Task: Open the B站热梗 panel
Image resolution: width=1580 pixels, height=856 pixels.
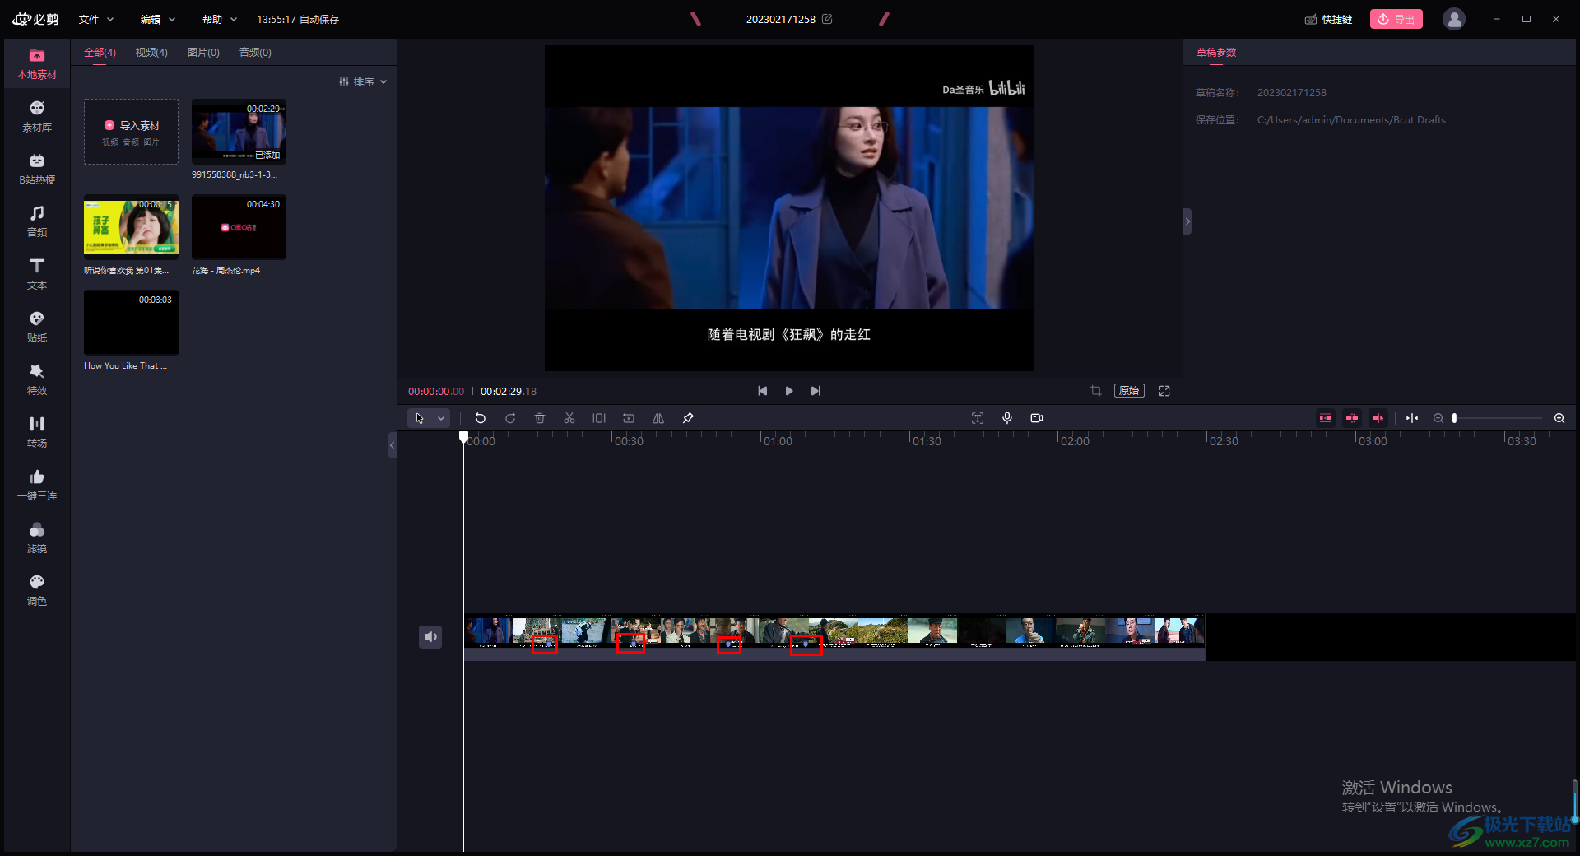Action: click(37, 170)
